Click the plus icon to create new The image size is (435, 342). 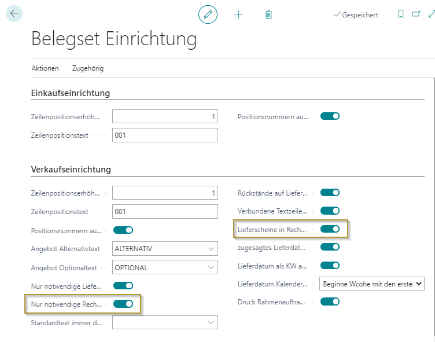[x=238, y=14]
